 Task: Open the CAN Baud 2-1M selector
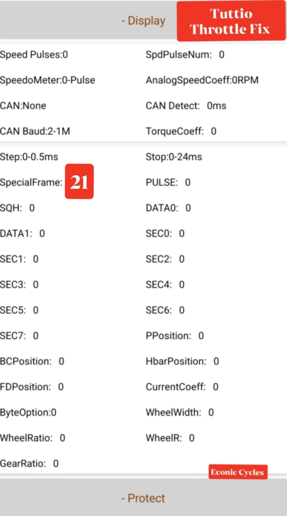(x=35, y=131)
